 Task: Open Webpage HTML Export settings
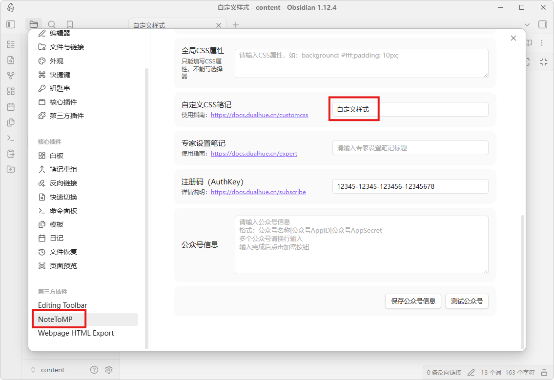(76, 333)
